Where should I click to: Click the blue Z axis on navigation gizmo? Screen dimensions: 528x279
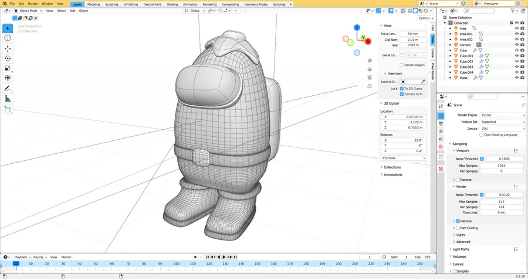click(x=357, y=27)
